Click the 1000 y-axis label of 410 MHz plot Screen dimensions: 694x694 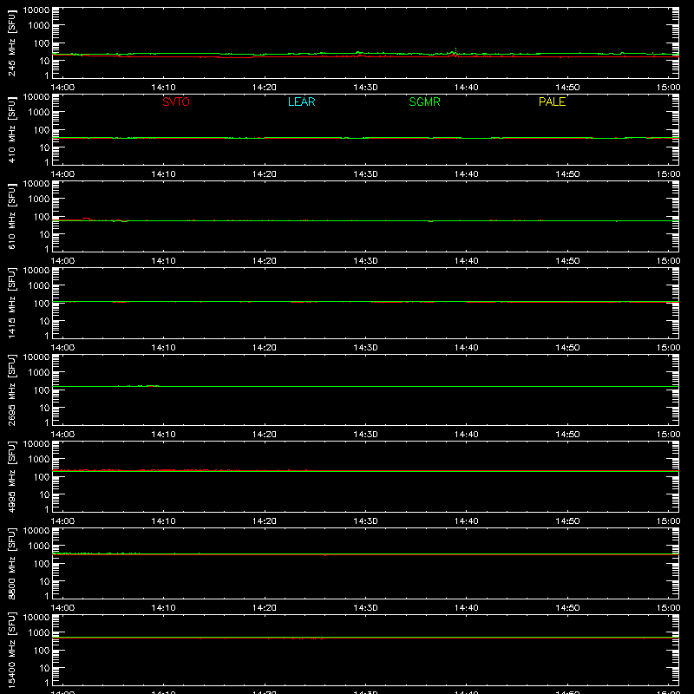point(39,113)
